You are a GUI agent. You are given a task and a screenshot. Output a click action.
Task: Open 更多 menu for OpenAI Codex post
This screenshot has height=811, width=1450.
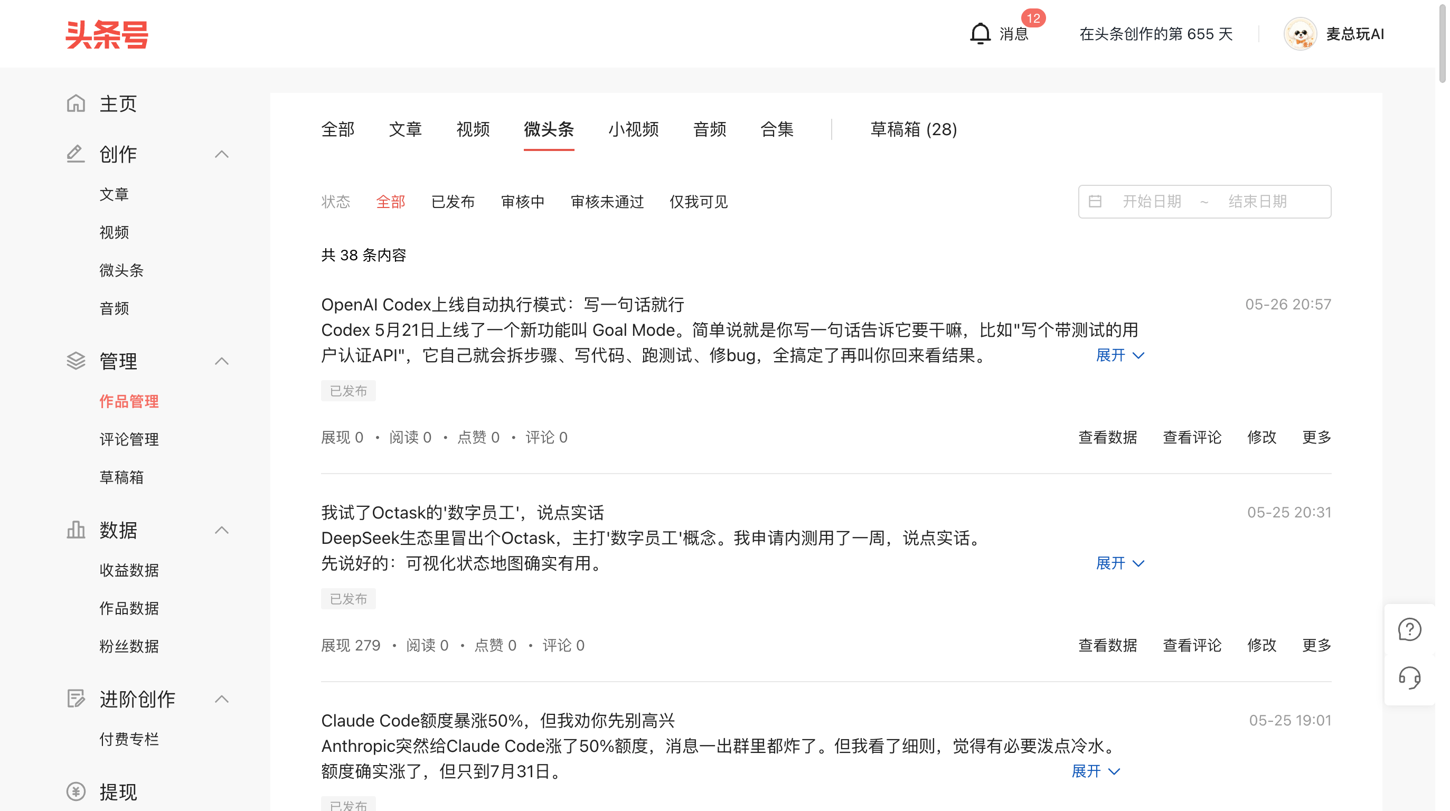coord(1316,437)
